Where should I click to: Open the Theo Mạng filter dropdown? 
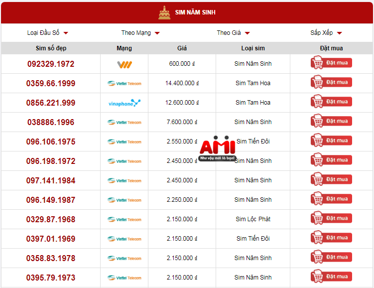(x=140, y=33)
